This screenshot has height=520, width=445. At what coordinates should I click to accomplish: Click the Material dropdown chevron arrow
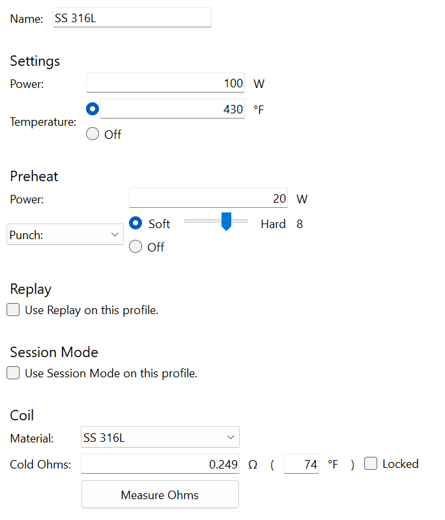pos(230,437)
